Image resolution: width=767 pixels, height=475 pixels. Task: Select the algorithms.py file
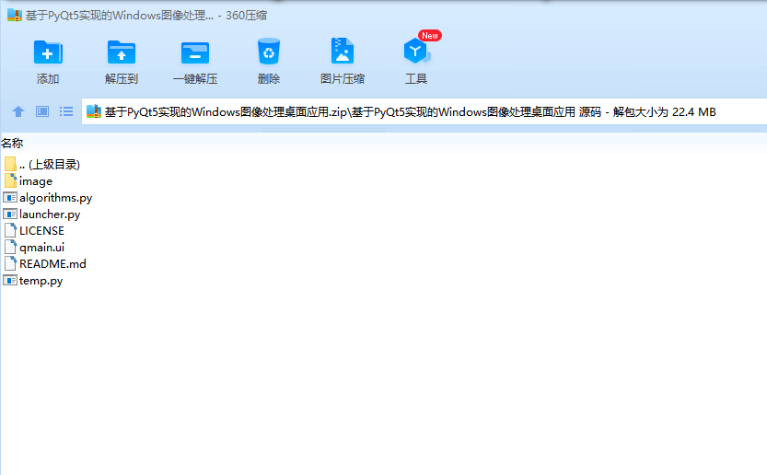click(x=48, y=198)
